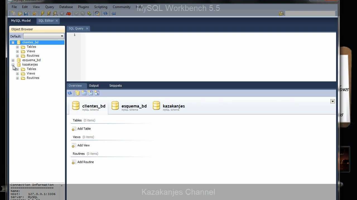The height and width of the screenshot is (200, 357).
Task: Explain query with magnifier icon
Action: coord(55,13)
